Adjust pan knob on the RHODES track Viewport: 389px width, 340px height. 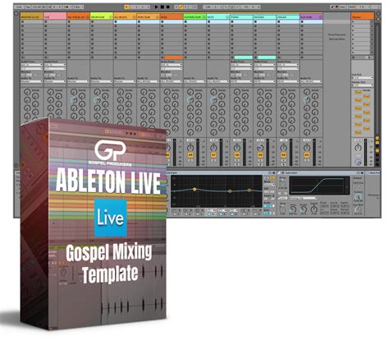click(x=260, y=148)
